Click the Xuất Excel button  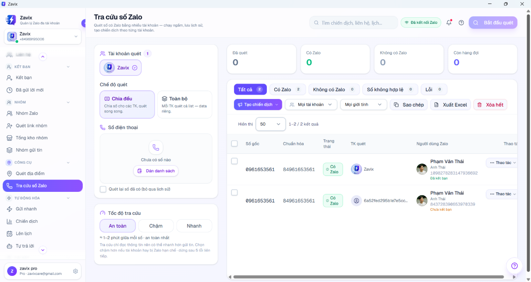point(450,105)
